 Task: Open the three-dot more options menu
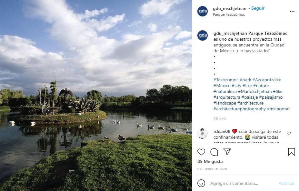point(292,11)
